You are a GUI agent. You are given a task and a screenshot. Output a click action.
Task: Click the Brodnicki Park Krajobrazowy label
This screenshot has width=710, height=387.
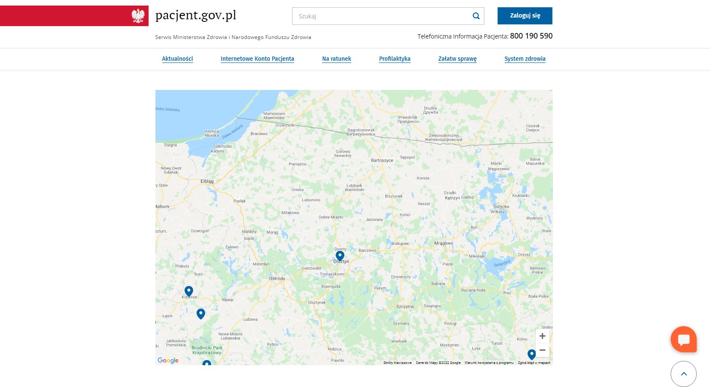pos(207,350)
